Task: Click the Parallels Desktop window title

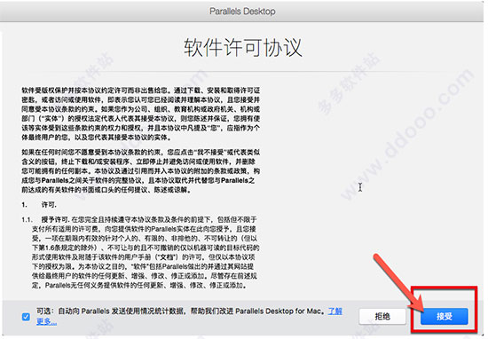Action: 242,12
